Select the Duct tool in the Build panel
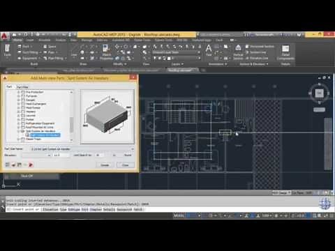The height and width of the screenshot is (251, 335). (x=24, y=47)
